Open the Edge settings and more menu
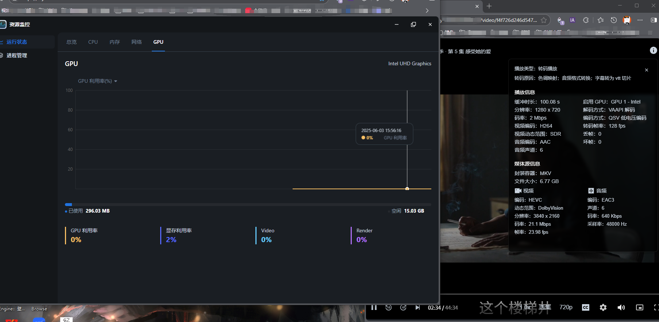 click(x=640, y=20)
